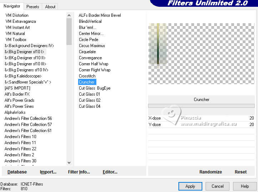258x192 pixels.
Task: Select Andrew's Filters 30
Action: [x=20, y=161]
